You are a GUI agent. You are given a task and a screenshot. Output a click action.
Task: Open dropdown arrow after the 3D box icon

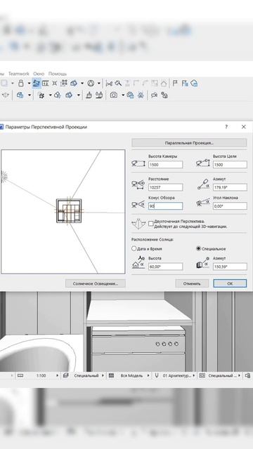(x=82, y=83)
